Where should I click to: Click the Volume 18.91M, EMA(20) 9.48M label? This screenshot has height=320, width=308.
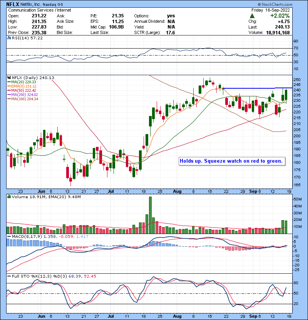pos(46,197)
